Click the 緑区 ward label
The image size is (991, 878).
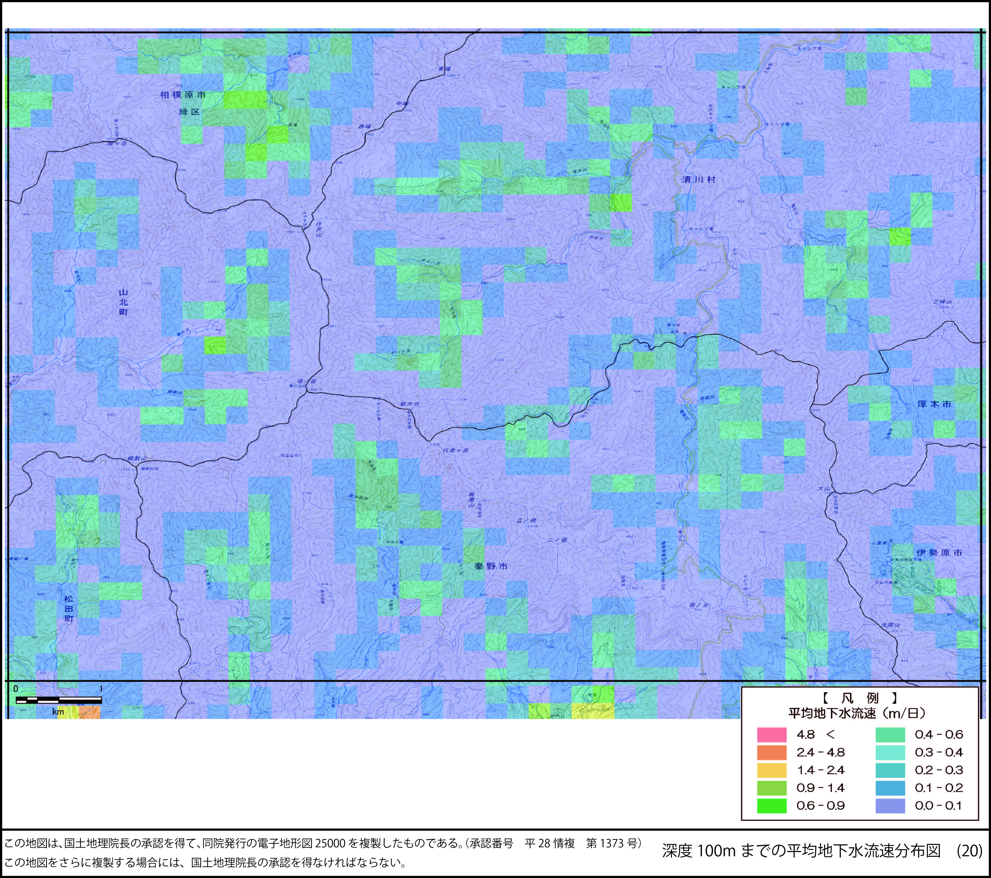coord(189,112)
